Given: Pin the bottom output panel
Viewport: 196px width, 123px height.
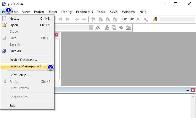Looking at the screenshot, I should pos(187,90).
